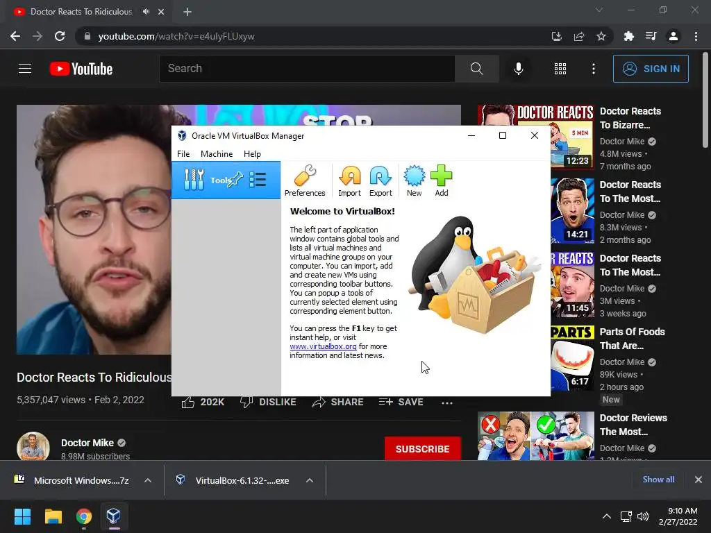Close the downloads bar
This screenshot has width=711, height=533.
click(x=699, y=480)
